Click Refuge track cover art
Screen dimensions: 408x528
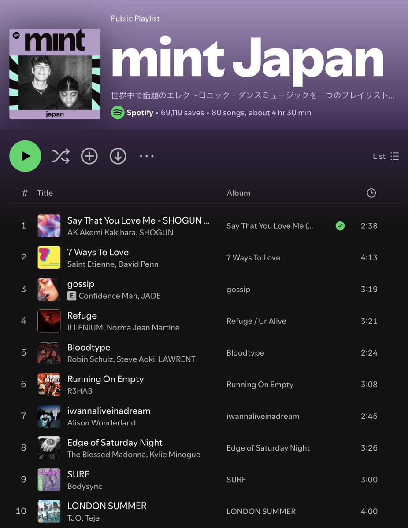point(49,321)
